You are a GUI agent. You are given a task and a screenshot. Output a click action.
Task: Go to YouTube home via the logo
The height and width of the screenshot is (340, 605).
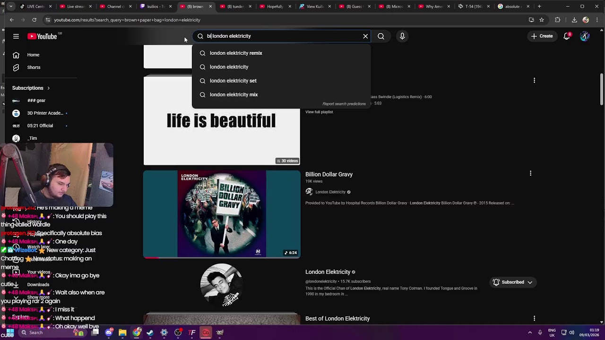42,36
